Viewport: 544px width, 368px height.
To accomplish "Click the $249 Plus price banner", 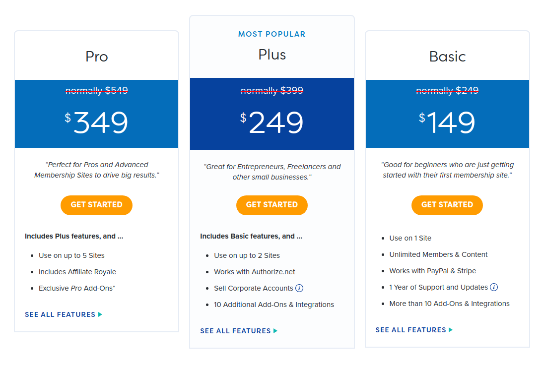I will click(272, 114).
